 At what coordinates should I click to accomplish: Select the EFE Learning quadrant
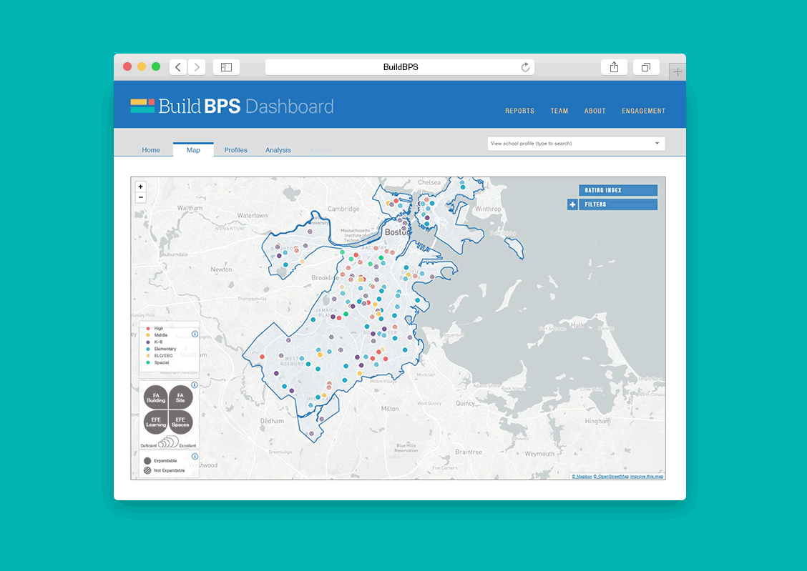[156, 422]
